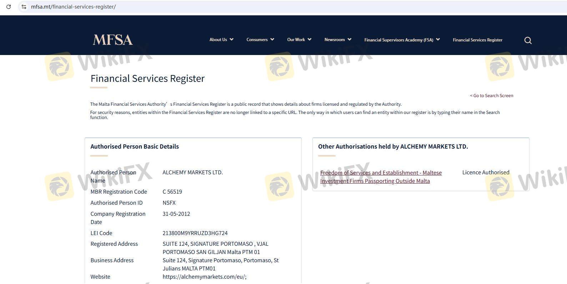Go to home via MFSA logo
The image size is (567, 284).
(113, 40)
